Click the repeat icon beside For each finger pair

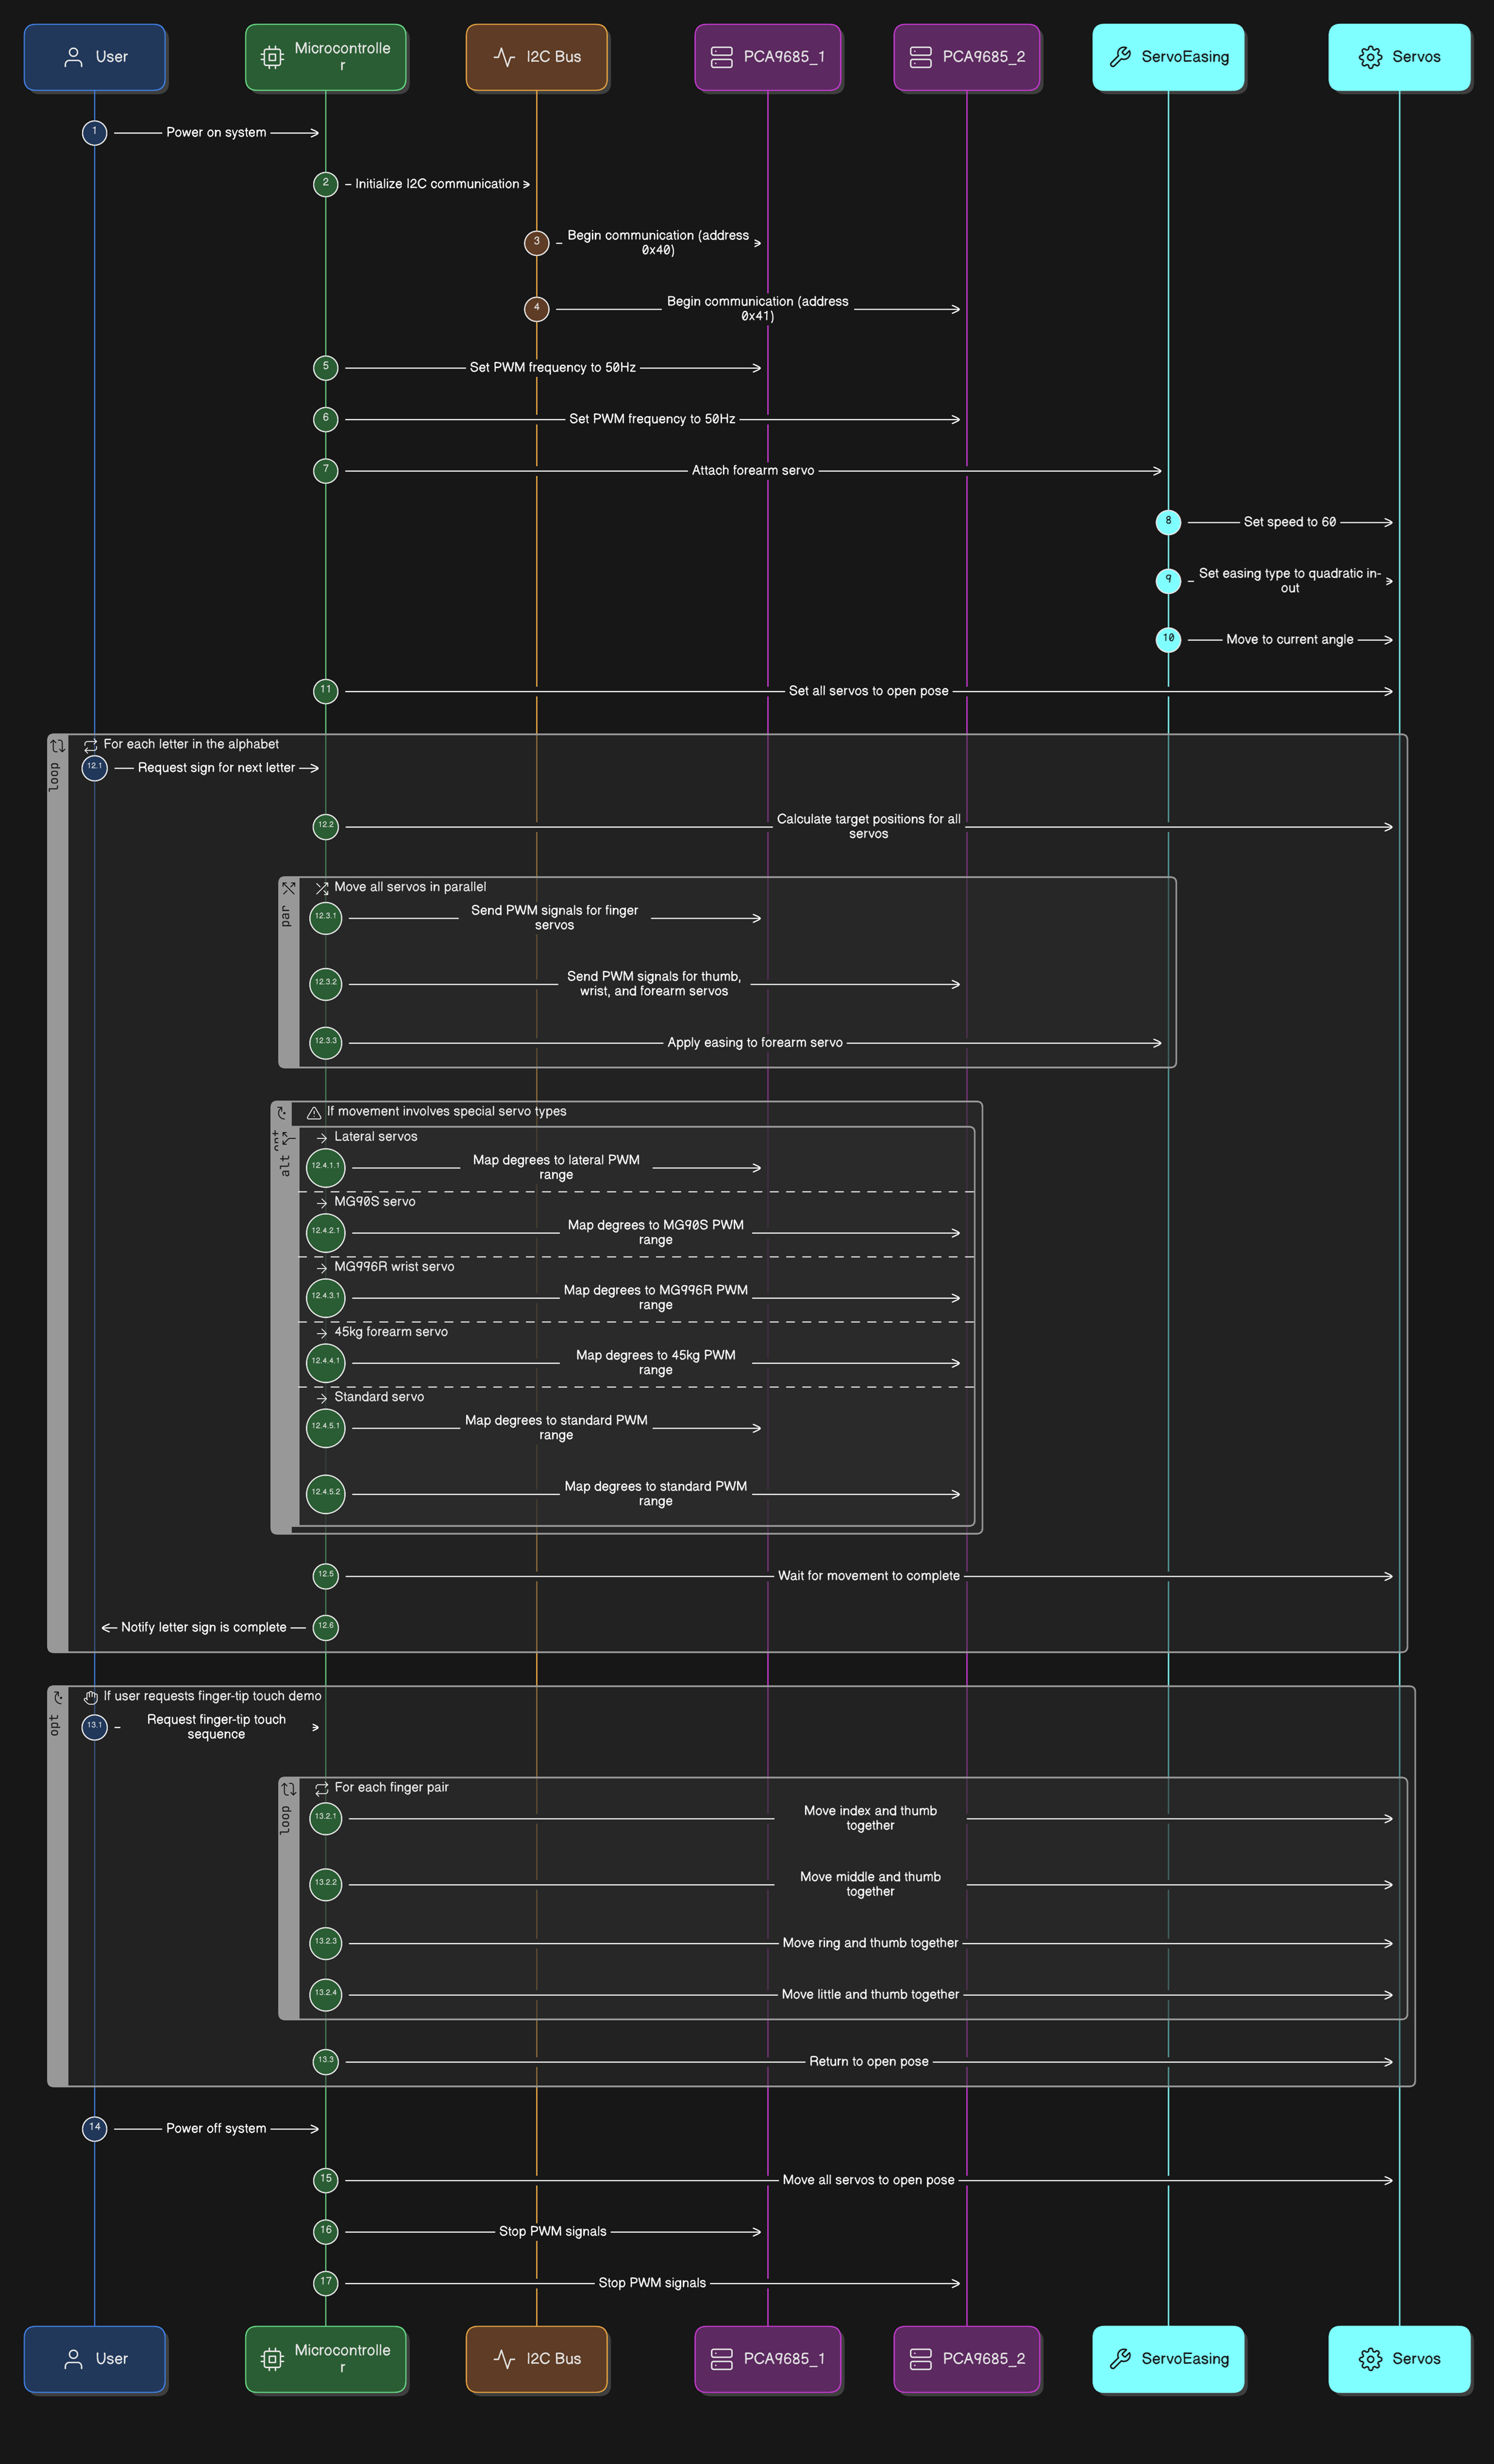pos(322,1788)
